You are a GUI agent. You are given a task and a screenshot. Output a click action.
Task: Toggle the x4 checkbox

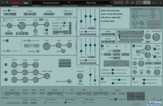pyautogui.click(x=4, y=19)
